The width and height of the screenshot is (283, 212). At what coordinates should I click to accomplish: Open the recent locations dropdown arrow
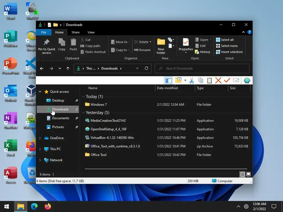[x=60, y=68]
